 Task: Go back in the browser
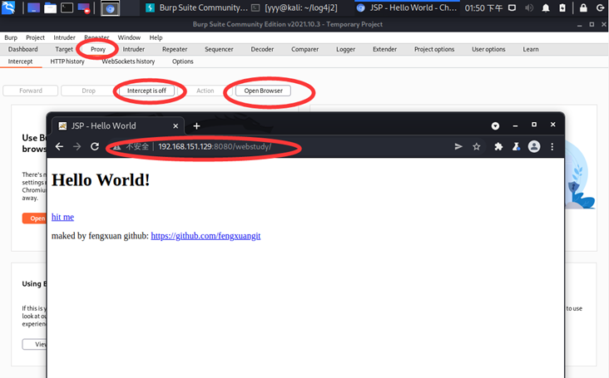(x=59, y=146)
